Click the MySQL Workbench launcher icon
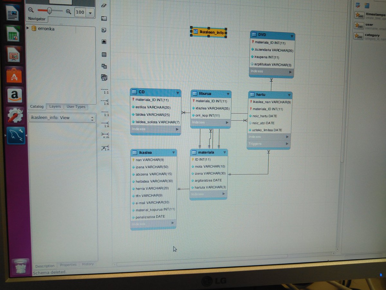 tap(16, 136)
